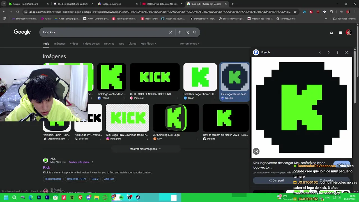The width and height of the screenshot is (359, 202).
Task: Bookmark this page with the star icon
Action: [295, 12]
